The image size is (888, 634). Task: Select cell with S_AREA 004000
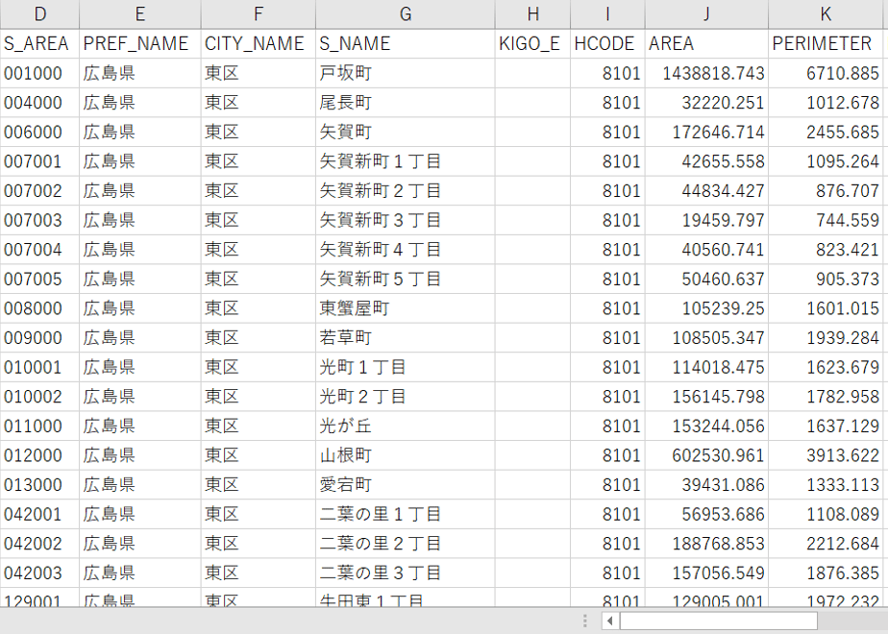click(39, 103)
